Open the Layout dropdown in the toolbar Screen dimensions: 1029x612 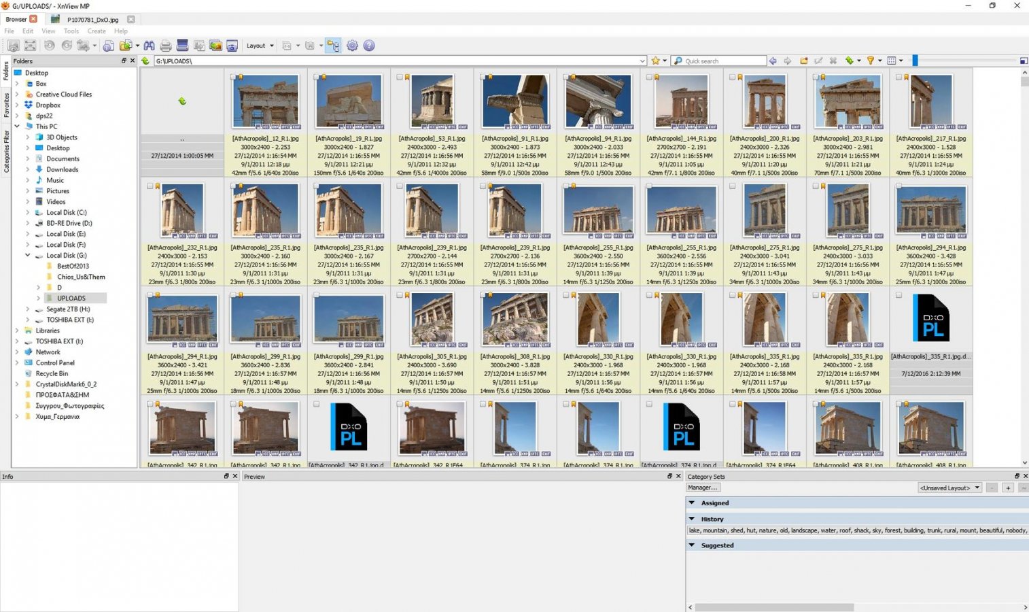[259, 46]
